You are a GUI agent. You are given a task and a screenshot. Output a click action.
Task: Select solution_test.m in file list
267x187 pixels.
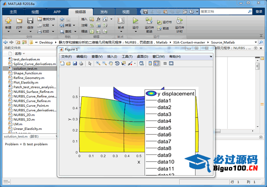[30, 68]
